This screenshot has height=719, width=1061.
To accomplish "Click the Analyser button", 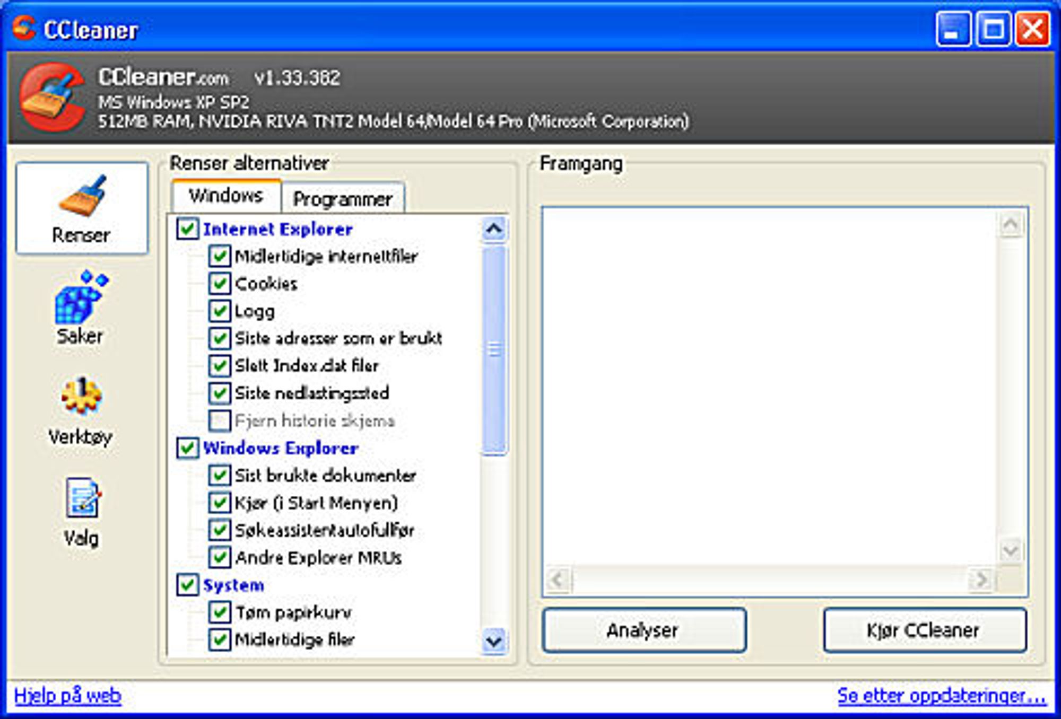I will point(644,630).
